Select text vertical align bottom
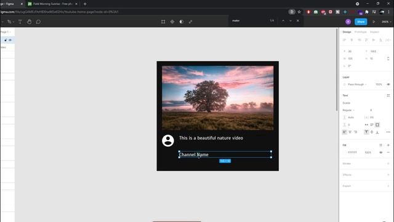 pos(377,132)
